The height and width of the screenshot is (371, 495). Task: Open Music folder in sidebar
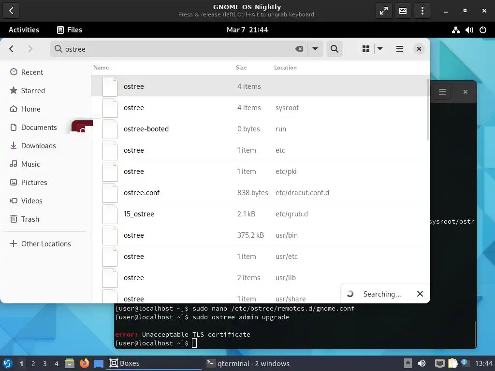(x=45, y=164)
